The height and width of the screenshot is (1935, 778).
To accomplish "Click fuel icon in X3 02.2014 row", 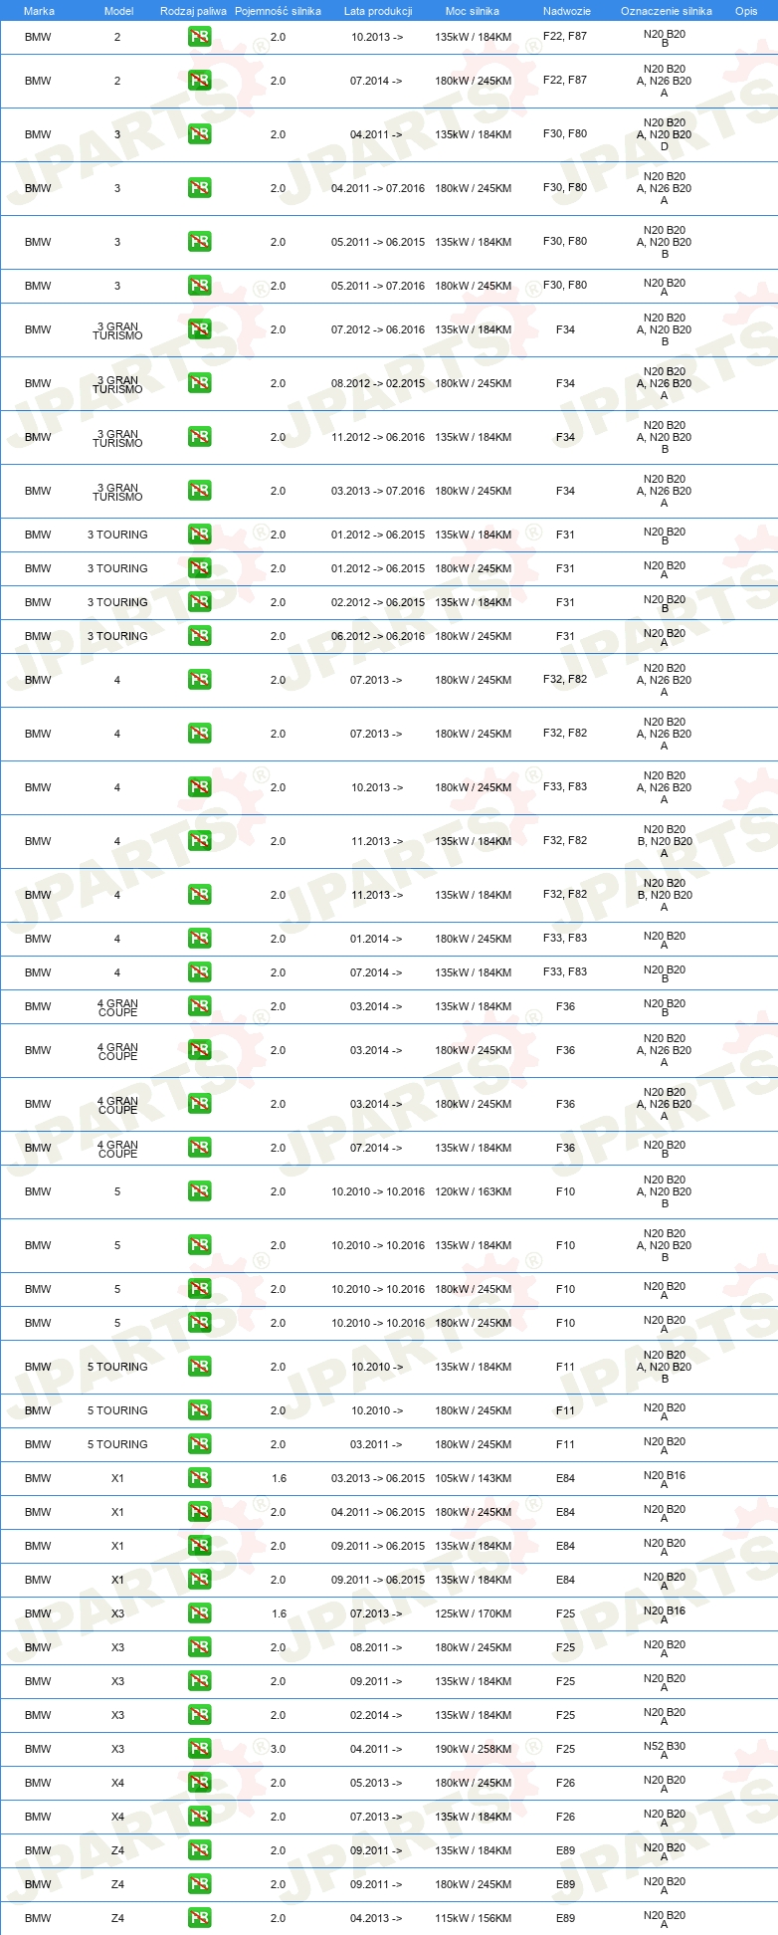I will (199, 1715).
